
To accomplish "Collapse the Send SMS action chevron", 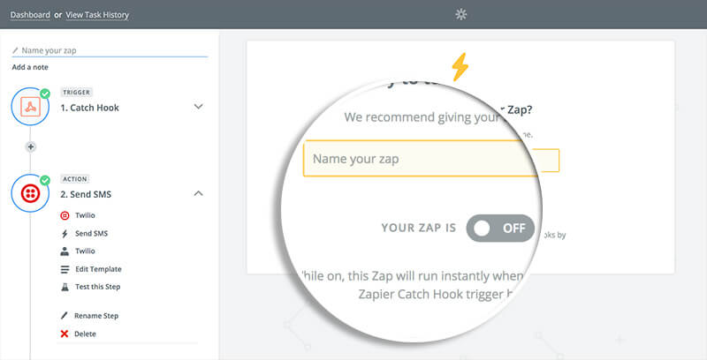I will click(198, 193).
